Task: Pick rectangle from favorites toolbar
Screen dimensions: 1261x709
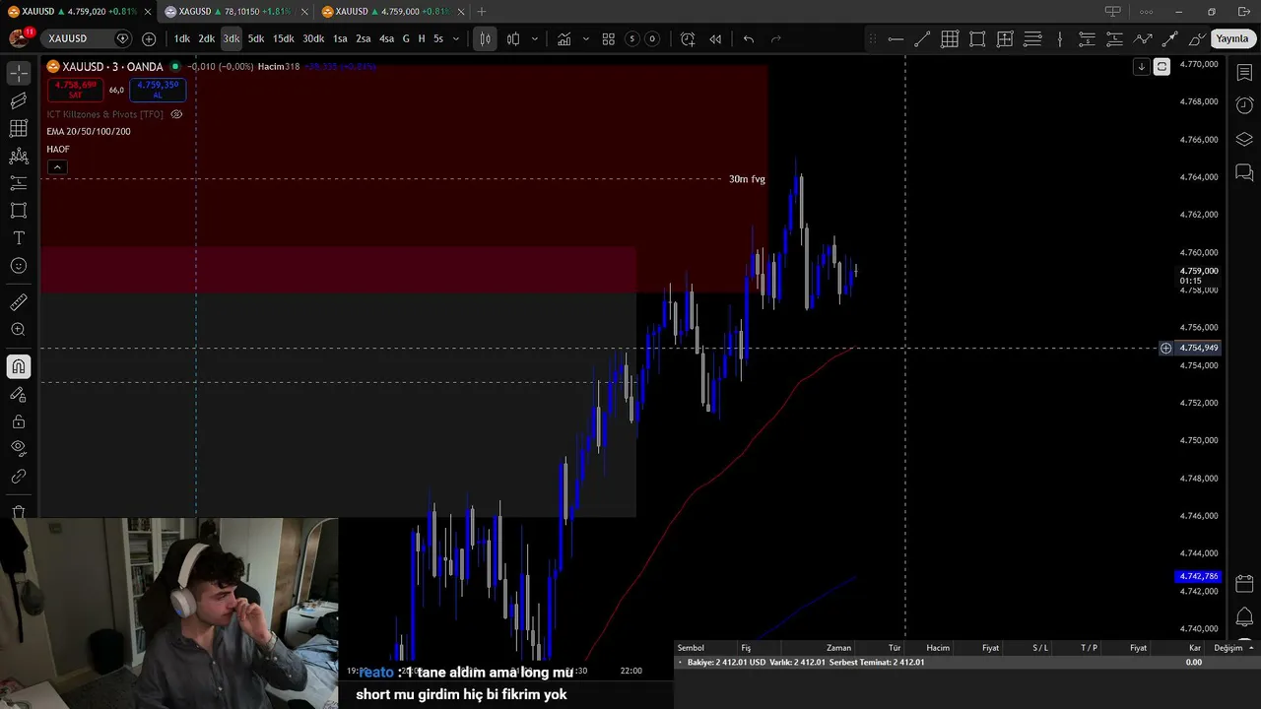Action: (x=977, y=39)
